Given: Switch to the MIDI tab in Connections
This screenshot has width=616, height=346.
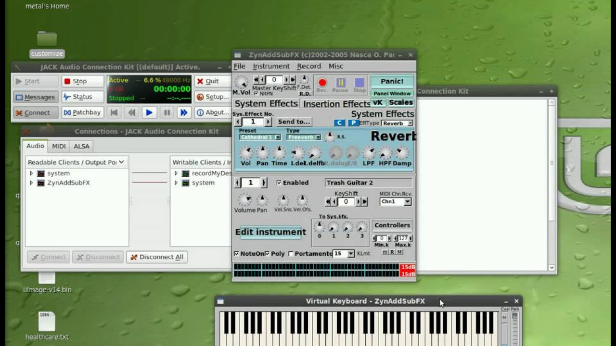Looking at the screenshot, I should tap(59, 146).
